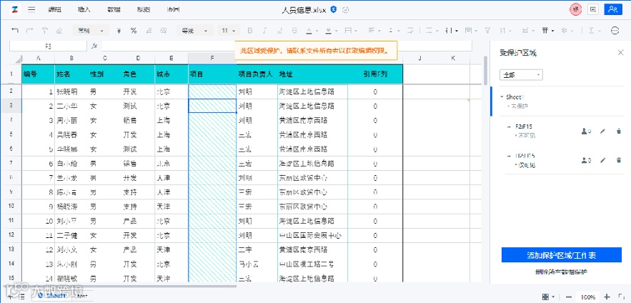Click 添加保护区域/工作表 button
The height and width of the screenshot is (303, 631).
[562, 255]
